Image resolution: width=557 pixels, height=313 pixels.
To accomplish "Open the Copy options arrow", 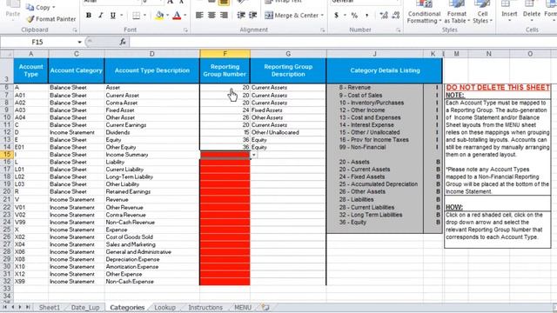I will click(54, 8).
